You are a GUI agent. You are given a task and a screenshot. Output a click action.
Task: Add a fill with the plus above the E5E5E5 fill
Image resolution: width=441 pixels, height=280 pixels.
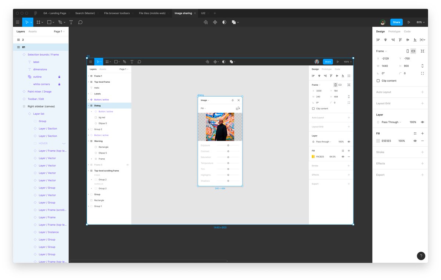point(422,133)
